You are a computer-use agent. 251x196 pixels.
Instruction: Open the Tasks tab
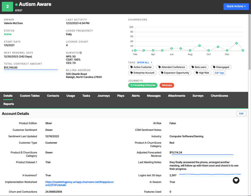pyautogui.click(x=86, y=96)
